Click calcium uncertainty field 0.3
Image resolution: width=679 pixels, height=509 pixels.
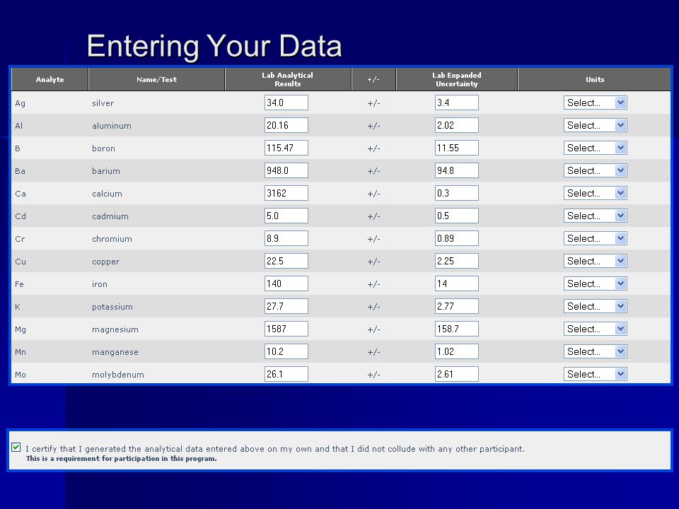pos(457,193)
